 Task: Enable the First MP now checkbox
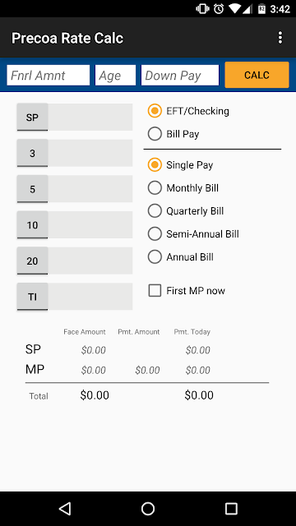click(x=187, y=290)
